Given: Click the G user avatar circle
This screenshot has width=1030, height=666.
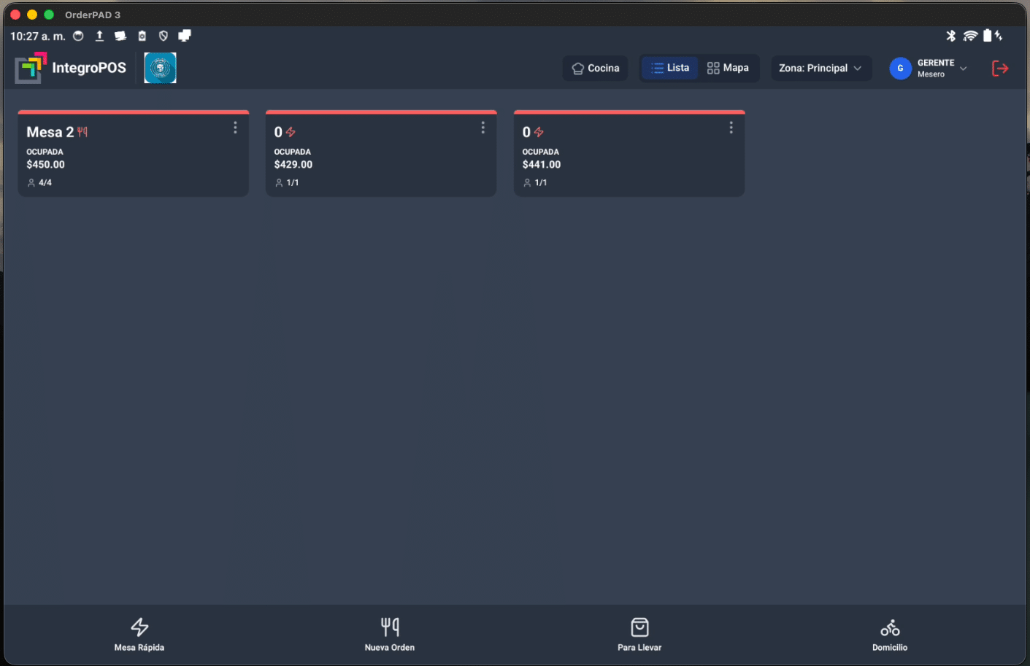Looking at the screenshot, I should tap(900, 69).
